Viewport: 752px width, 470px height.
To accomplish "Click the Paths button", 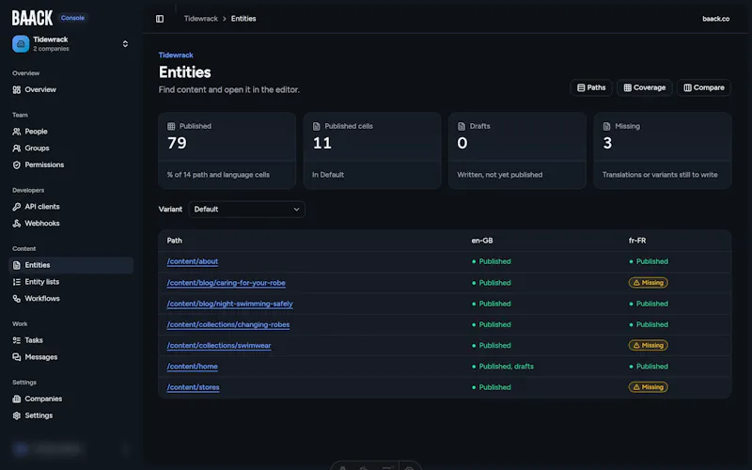I will pos(591,87).
